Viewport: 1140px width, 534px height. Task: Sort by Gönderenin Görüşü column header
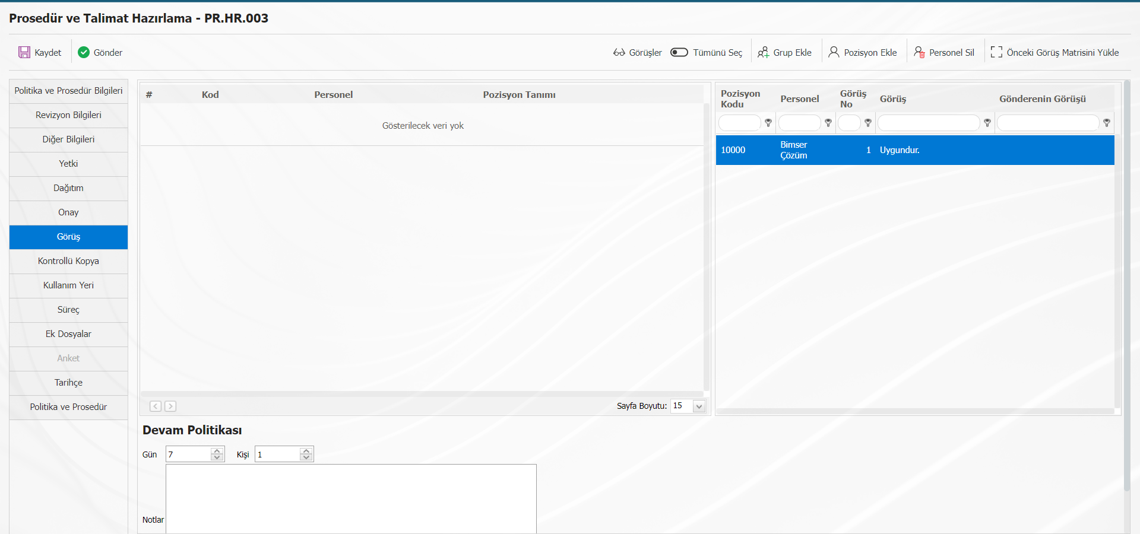pyautogui.click(x=1043, y=99)
